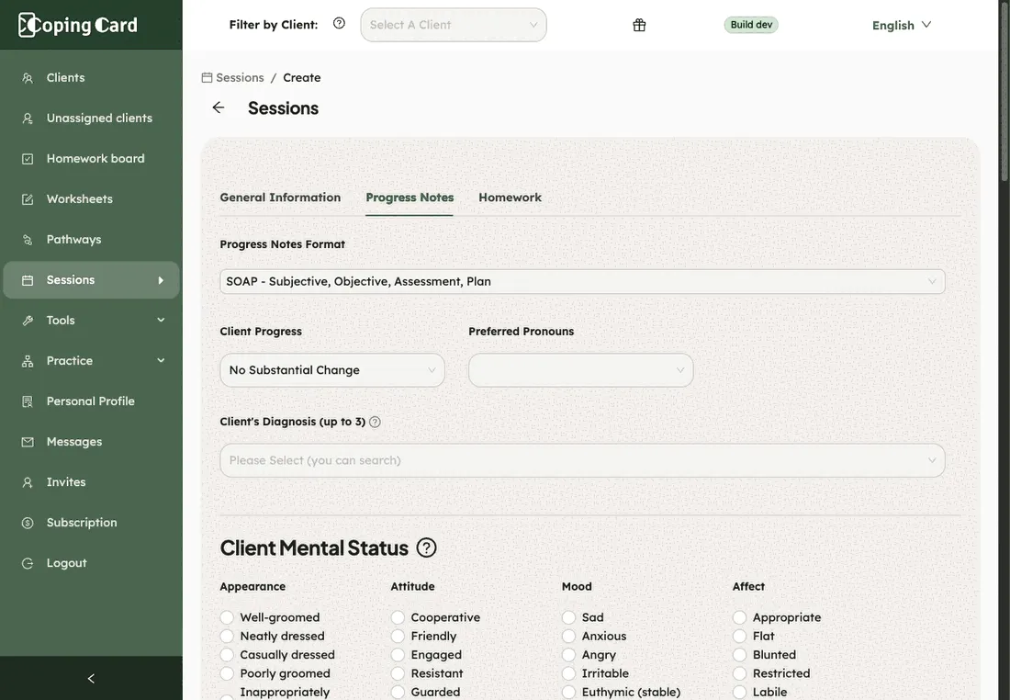Open the Preferred Pronouns dropdown
Screen dimensions: 1010x700
(580, 370)
